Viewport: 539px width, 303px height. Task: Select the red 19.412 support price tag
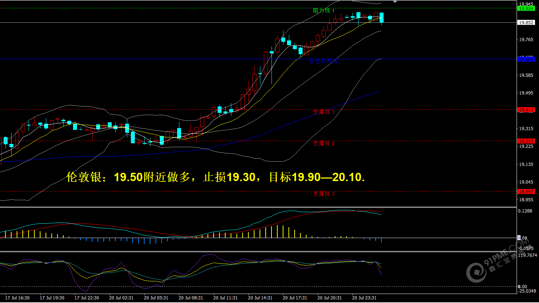526,110
